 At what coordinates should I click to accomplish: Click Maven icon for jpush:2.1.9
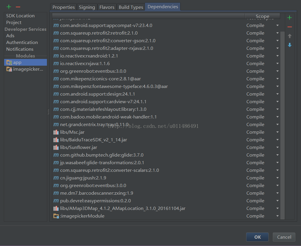pos(56,178)
